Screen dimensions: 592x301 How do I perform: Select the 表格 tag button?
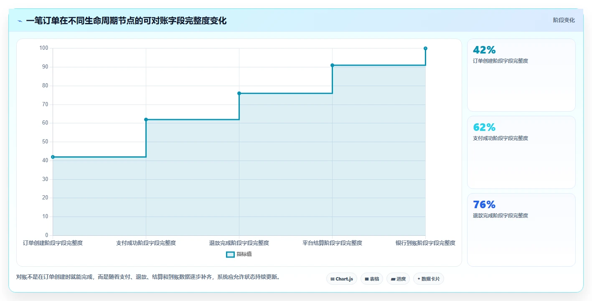pyautogui.click(x=371, y=279)
